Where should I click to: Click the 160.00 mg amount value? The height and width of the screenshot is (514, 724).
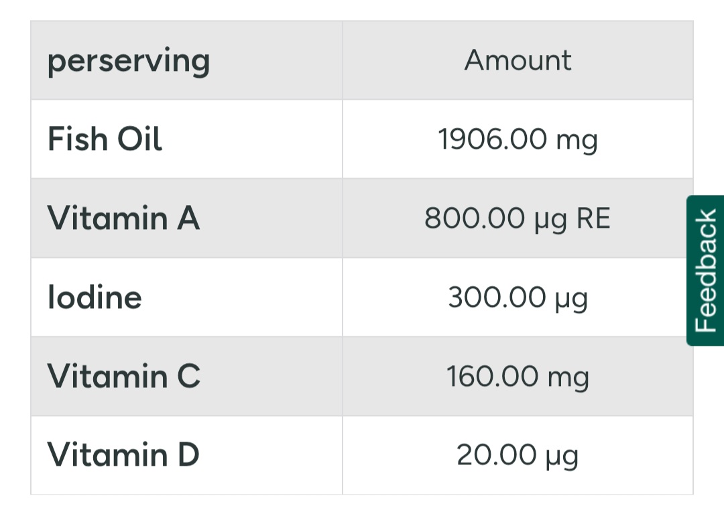[x=518, y=377]
